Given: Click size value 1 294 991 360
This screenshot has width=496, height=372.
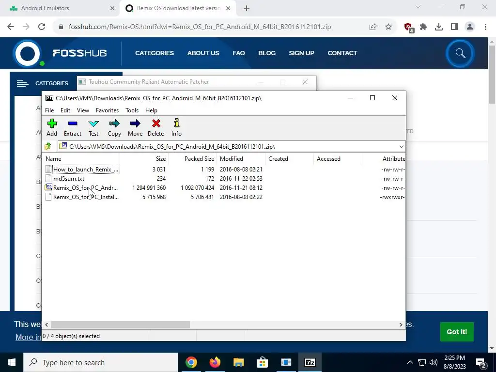Looking at the screenshot, I should click(x=149, y=187).
